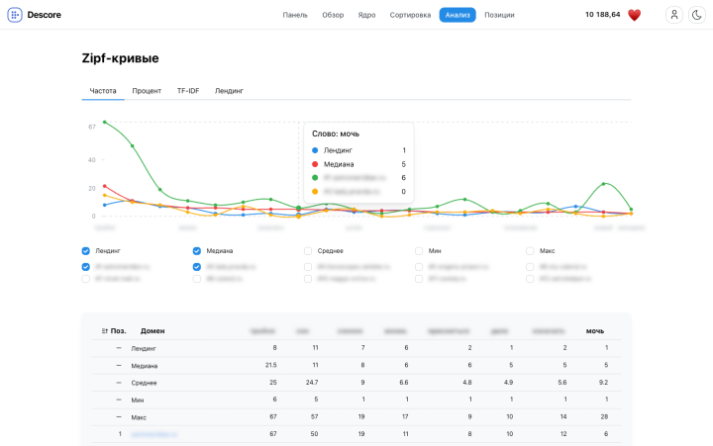Open the Позиции navigation item

pos(499,15)
